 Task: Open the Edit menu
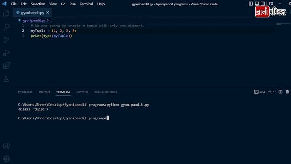point(24,4)
